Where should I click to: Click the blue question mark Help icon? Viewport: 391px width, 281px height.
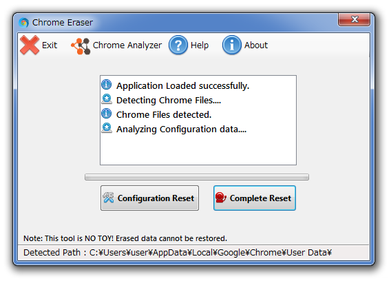178,45
